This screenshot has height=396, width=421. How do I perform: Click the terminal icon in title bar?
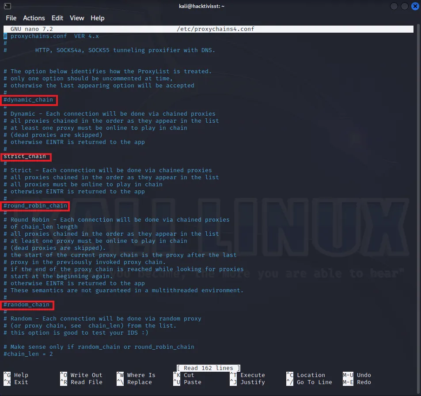tap(8, 6)
